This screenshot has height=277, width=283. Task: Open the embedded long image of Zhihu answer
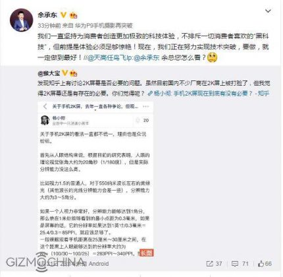(x=95, y=179)
